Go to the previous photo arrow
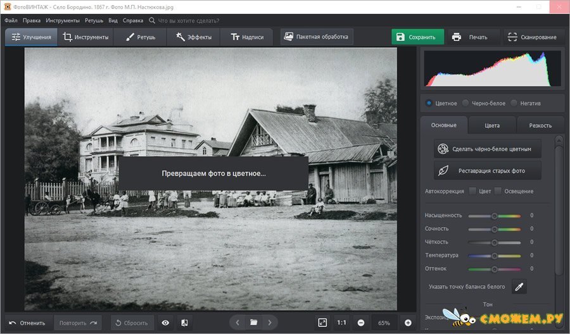 pos(237,323)
